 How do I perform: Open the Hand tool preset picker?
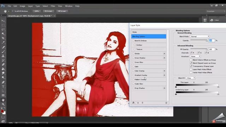click(x=8, y=11)
